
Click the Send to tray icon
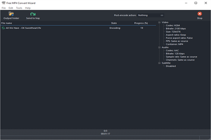point(33,14)
